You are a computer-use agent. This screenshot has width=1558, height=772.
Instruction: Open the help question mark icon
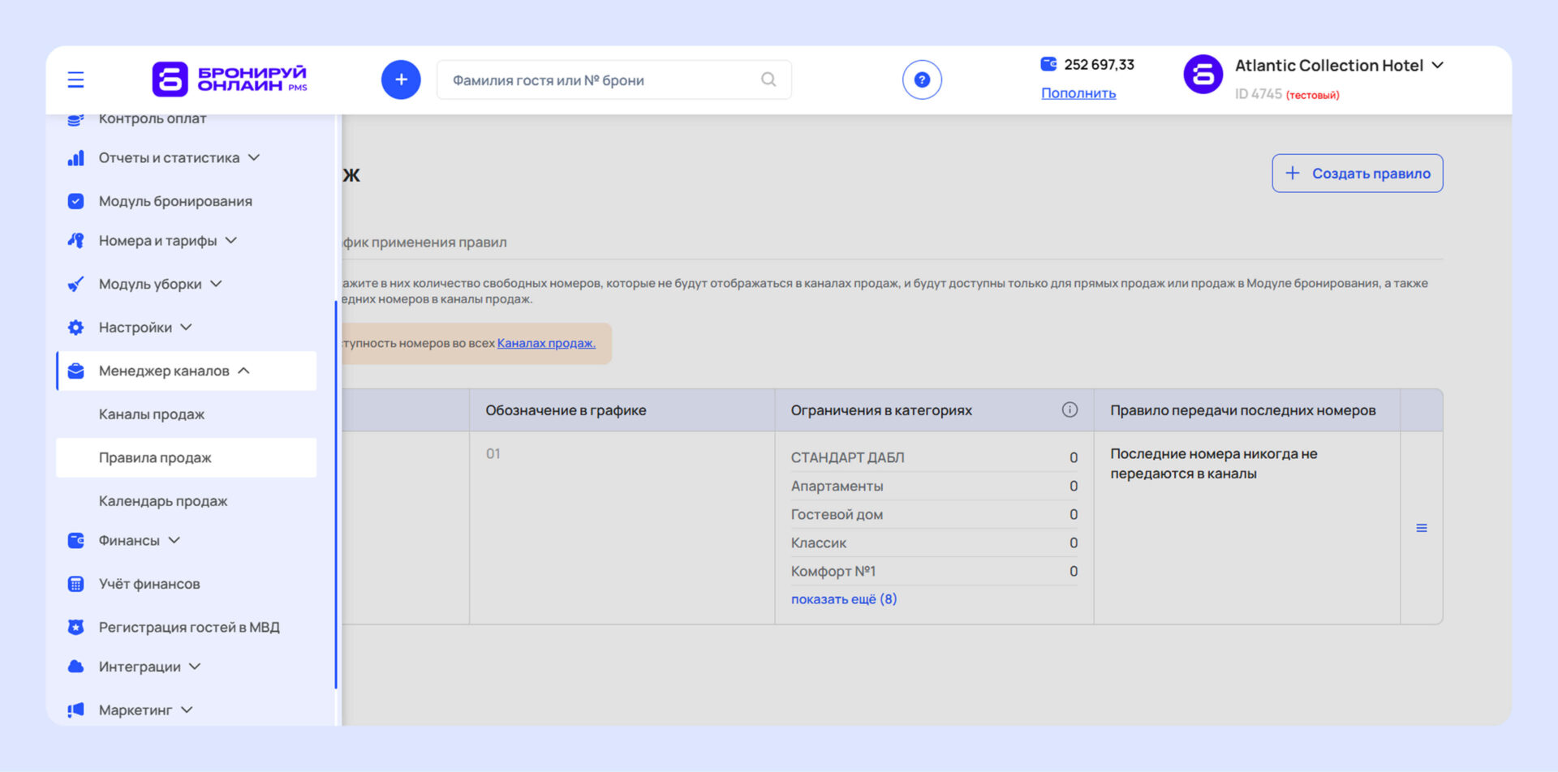click(922, 79)
